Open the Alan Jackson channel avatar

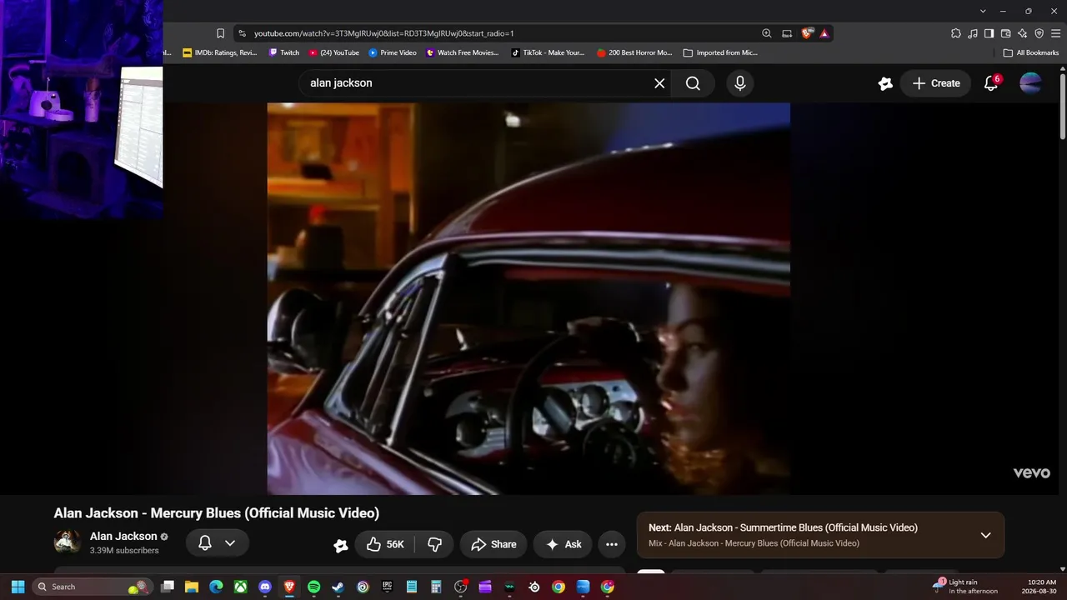(x=68, y=542)
